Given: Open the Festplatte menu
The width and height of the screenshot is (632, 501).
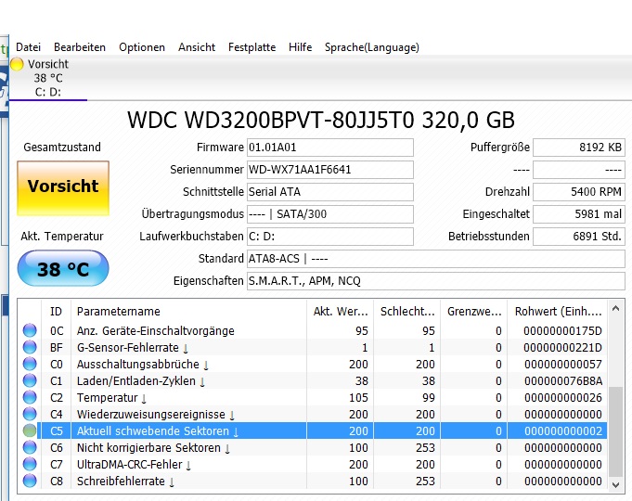Looking at the screenshot, I should [252, 47].
